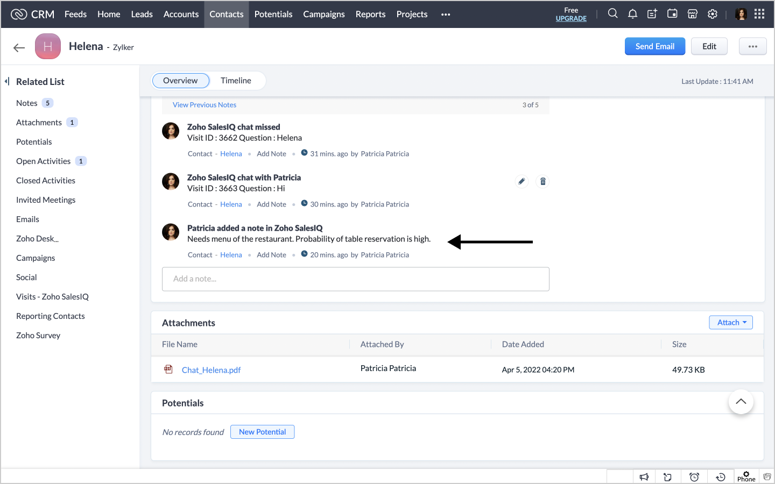
Task: Open the search icon in top bar
Action: tap(612, 13)
